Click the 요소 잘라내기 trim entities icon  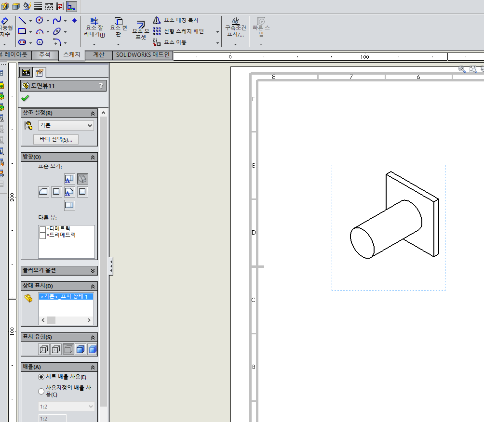94,27
